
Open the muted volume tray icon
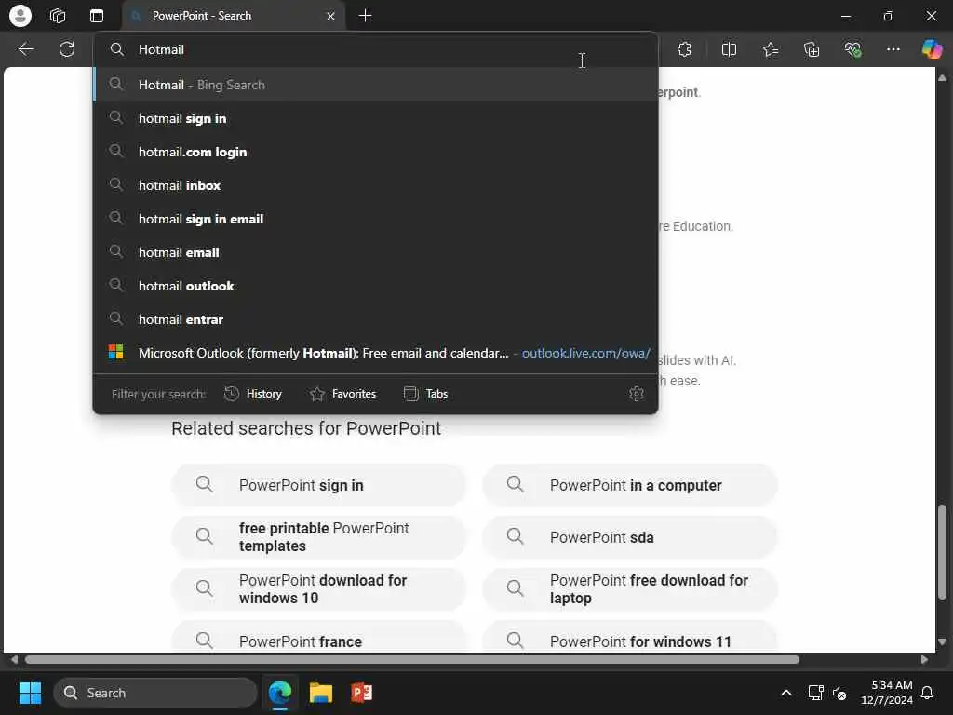click(840, 693)
